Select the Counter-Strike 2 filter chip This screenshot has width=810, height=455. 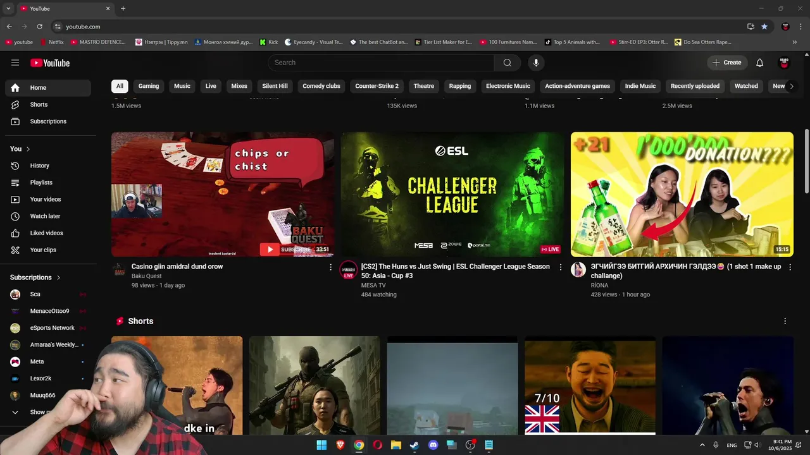(x=377, y=86)
